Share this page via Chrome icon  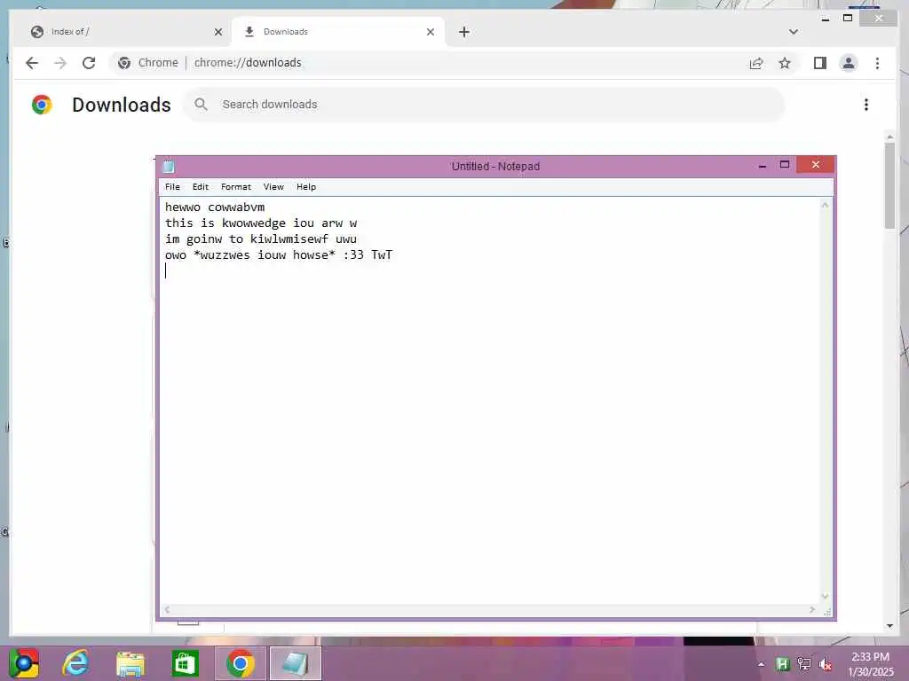[756, 63]
